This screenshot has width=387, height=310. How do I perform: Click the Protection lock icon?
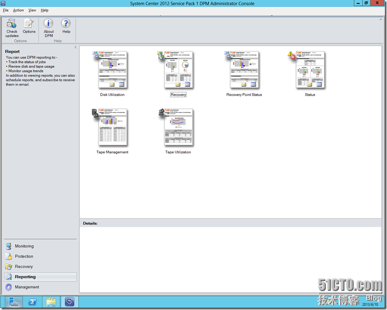(9, 257)
